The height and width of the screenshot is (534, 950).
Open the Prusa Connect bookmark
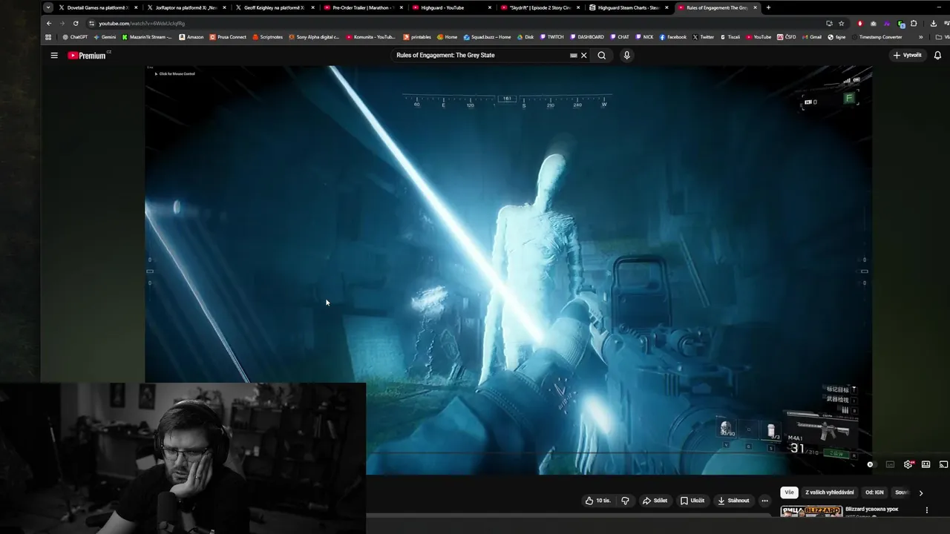coord(228,37)
